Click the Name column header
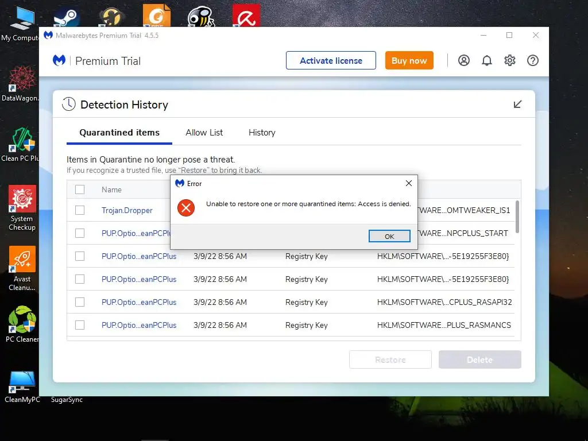Screen dimensions: 588x441 111,189
